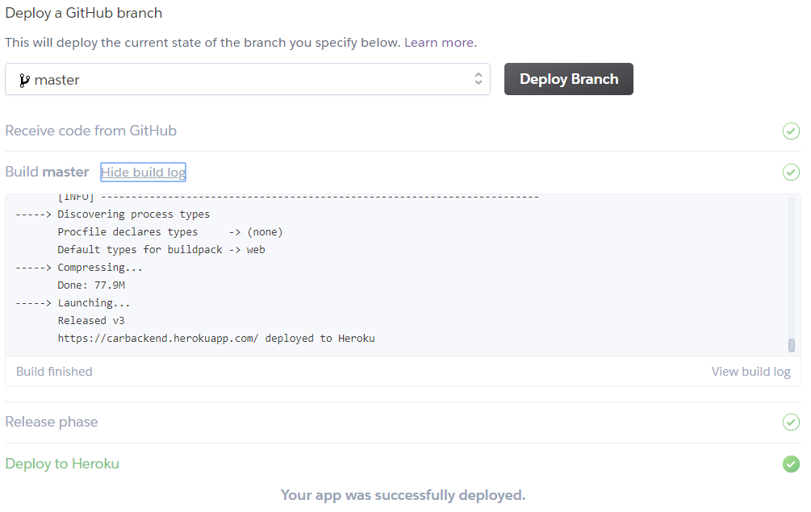Click 'Default types for buildpack' log line
811x512 pixels.
click(161, 250)
